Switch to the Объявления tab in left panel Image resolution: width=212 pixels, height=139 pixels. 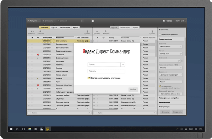point(65,27)
